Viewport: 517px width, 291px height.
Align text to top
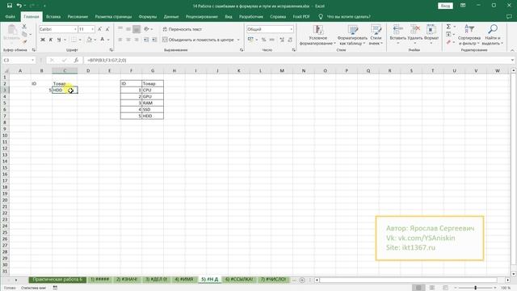click(x=120, y=29)
